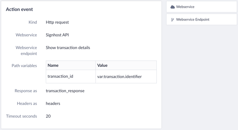Viewport: 238px width, 130px height.
Task: Select the var:transaction.identifier table cell
Action: [x=126, y=76]
